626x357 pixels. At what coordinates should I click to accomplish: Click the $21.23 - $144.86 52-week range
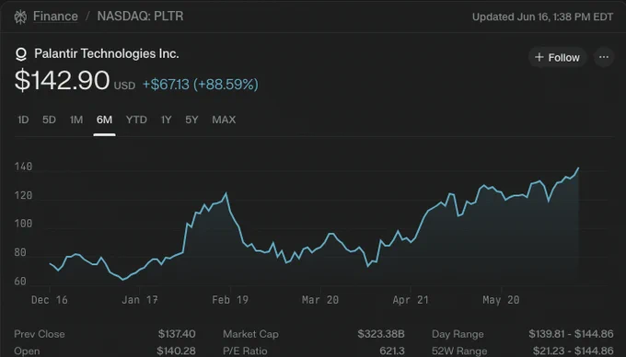click(x=574, y=351)
